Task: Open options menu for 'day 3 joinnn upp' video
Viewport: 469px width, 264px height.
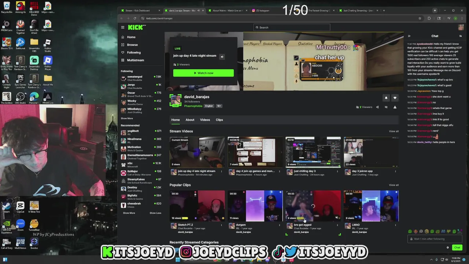Action: tap(395, 171)
